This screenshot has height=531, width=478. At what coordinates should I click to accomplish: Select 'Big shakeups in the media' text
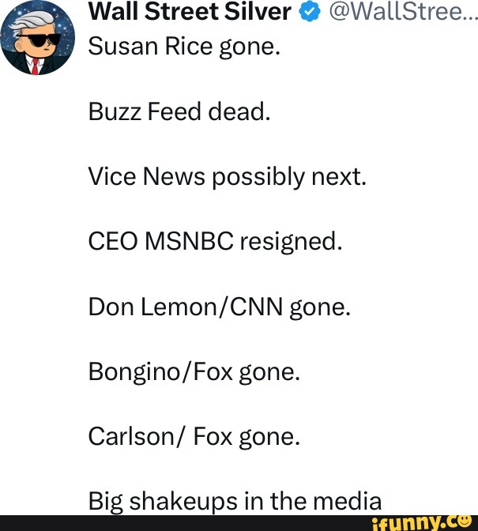pyautogui.click(x=235, y=500)
